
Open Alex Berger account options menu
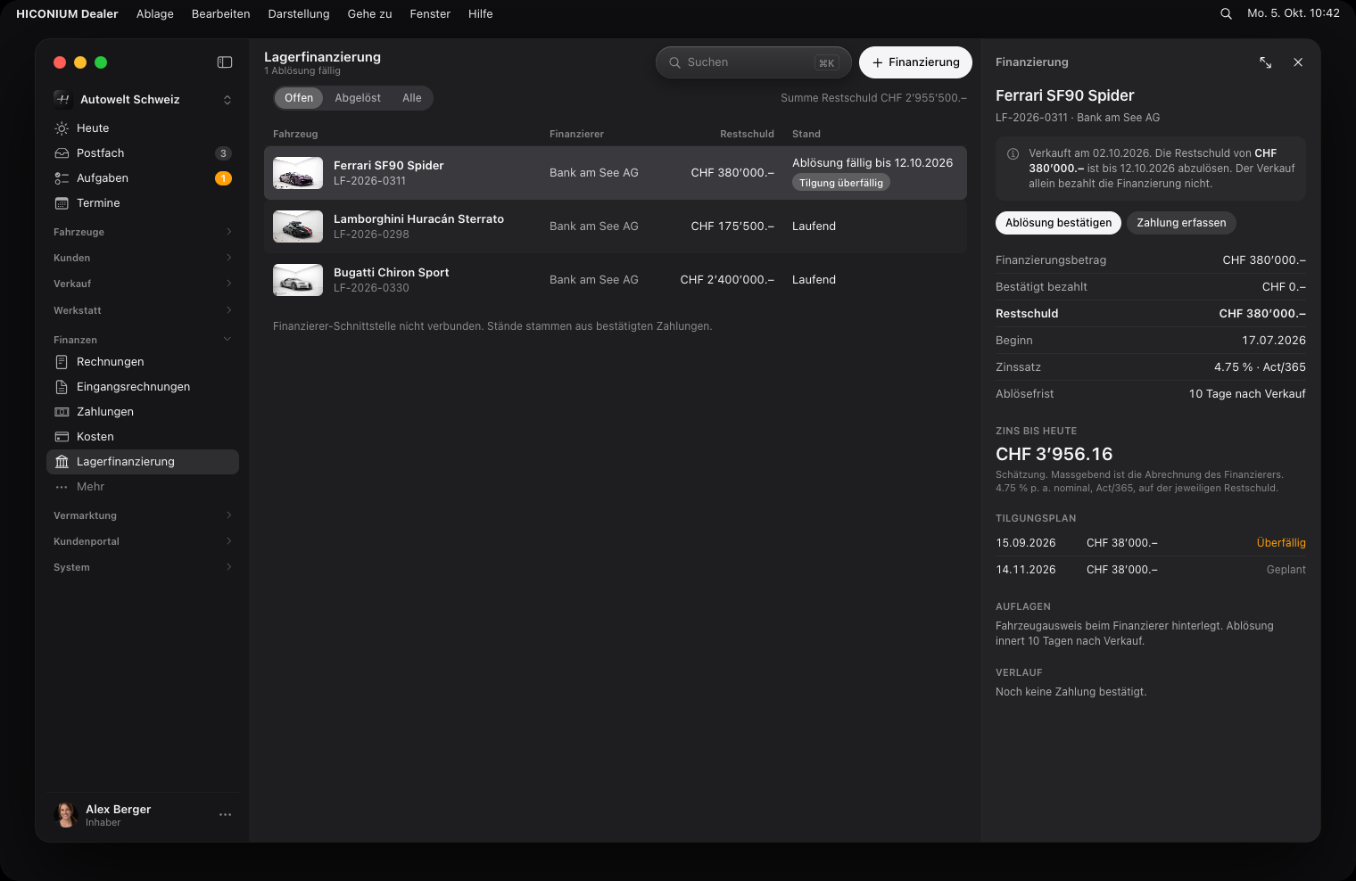coord(225,815)
